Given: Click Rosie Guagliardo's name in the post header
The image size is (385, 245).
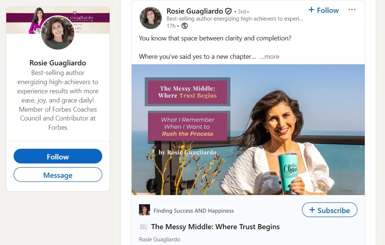Looking at the screenshot, I should pyautogui.click(x=194, y=11).
